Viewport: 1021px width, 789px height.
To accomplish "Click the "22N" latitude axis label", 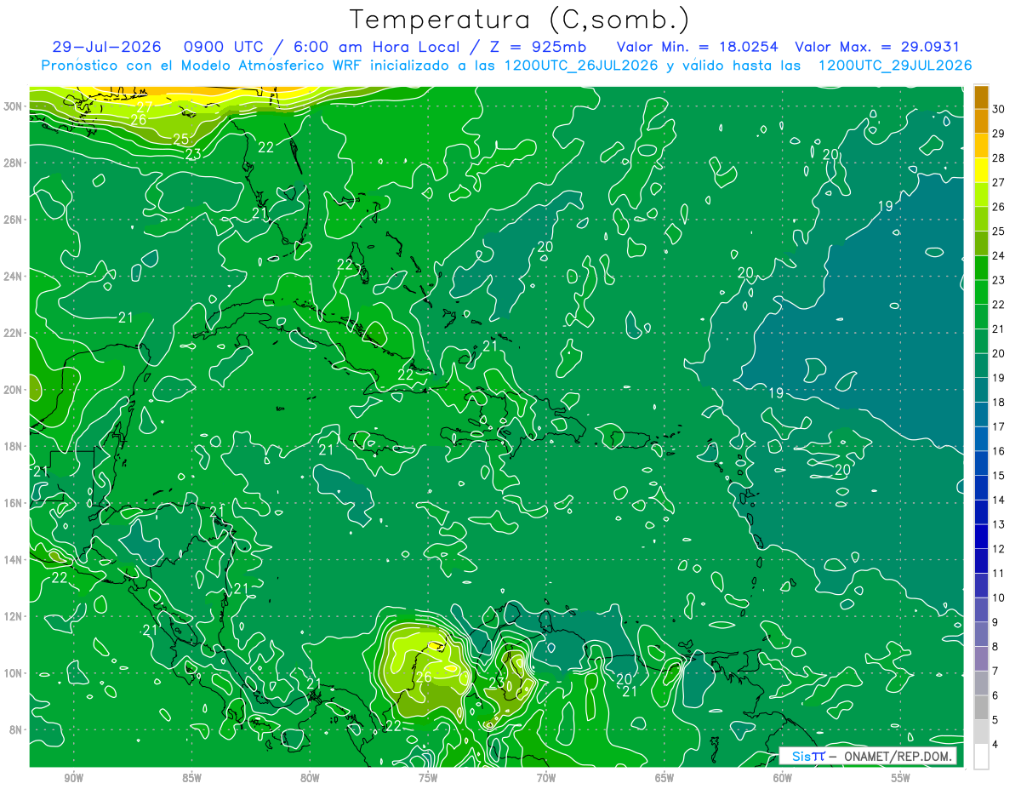I will click(x=13, y=333).
